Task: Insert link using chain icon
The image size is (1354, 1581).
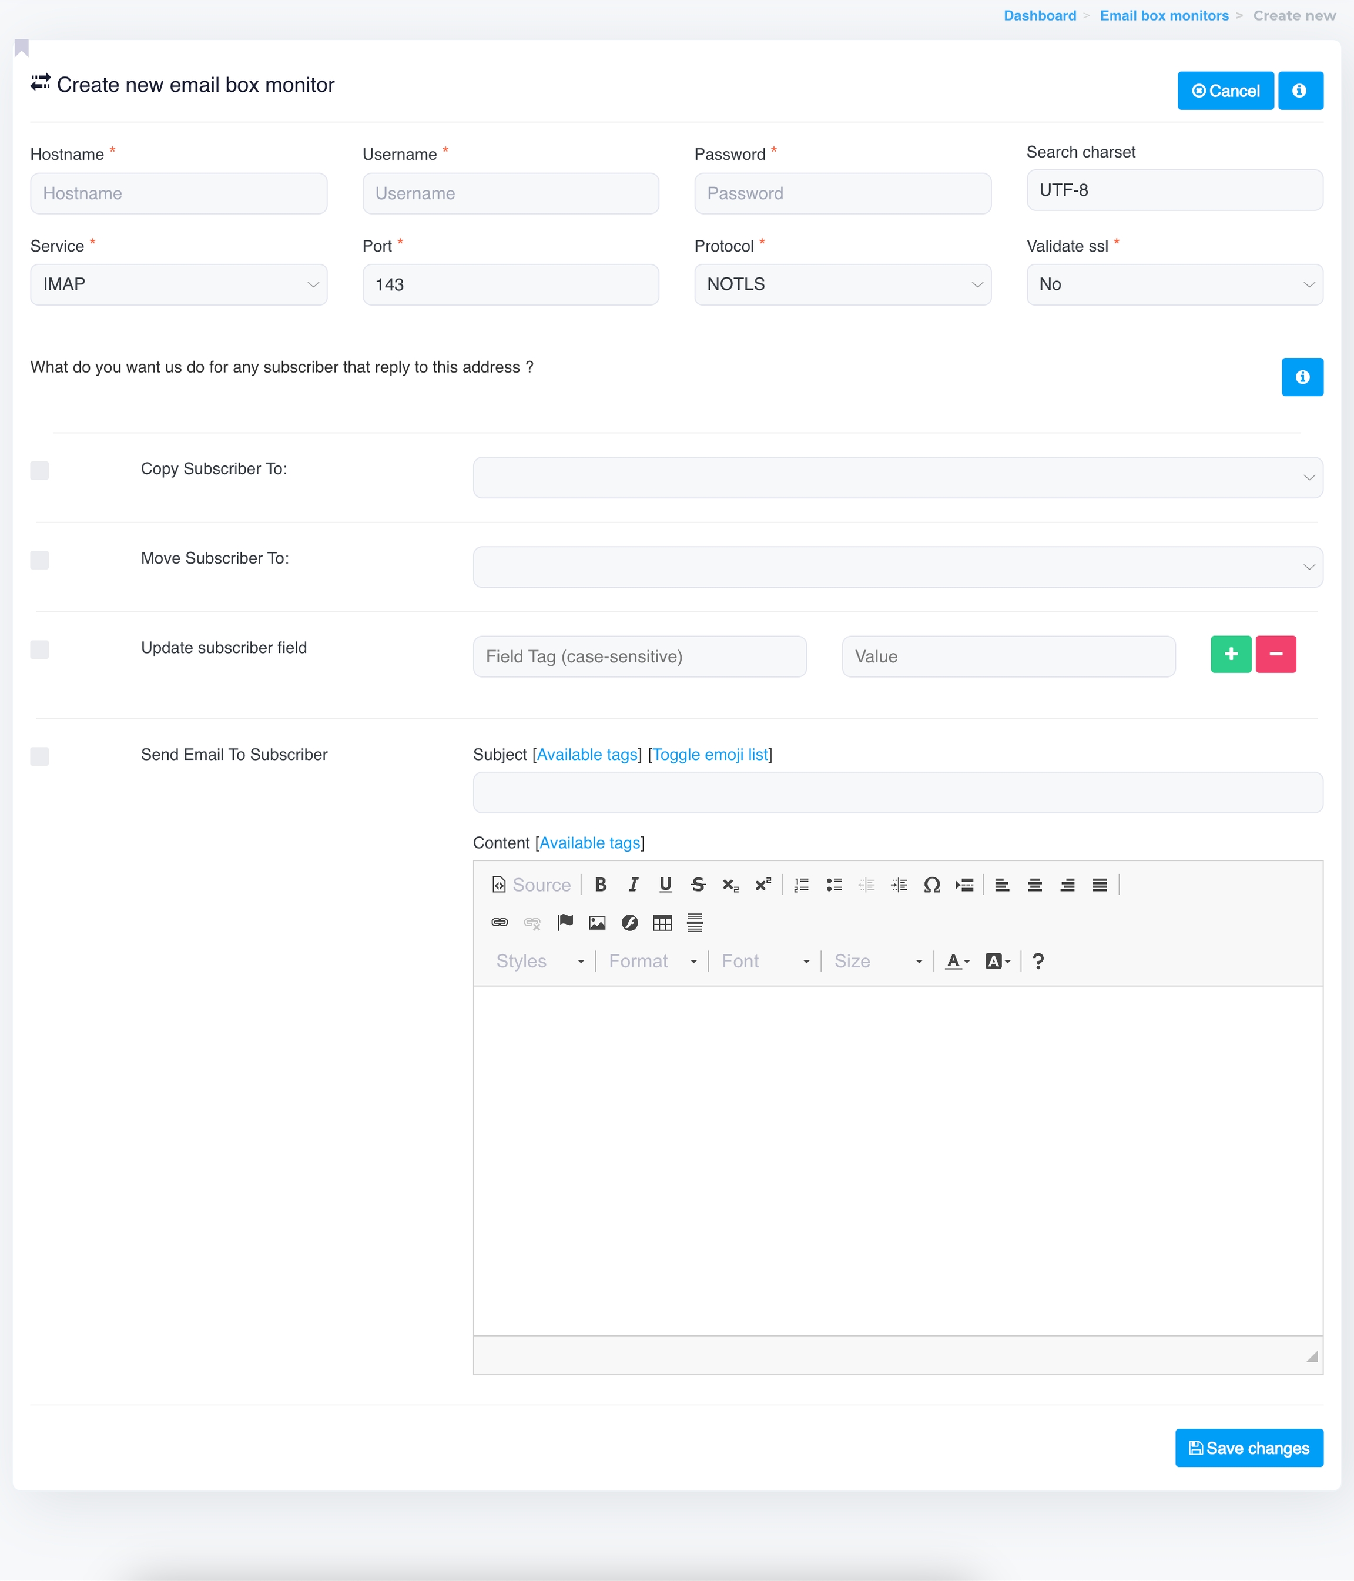Action: point(500,923)
